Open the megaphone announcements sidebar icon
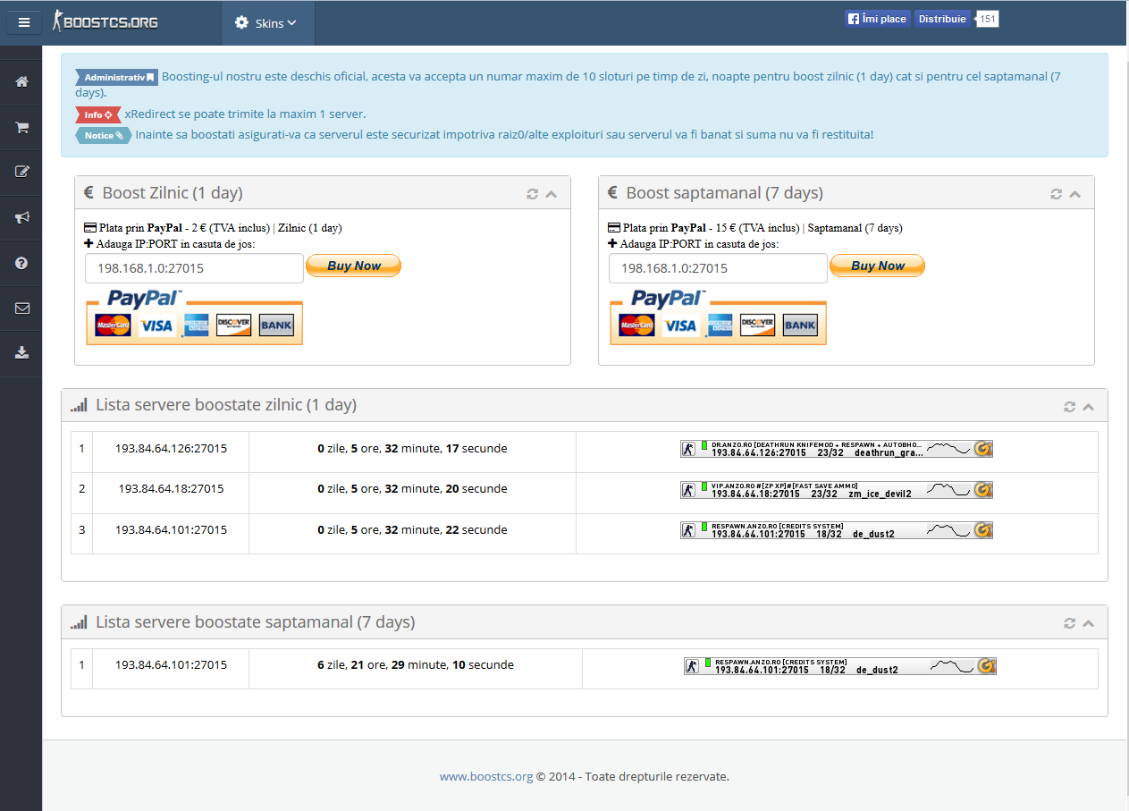Viewport: 1129px width, 811px height. 22,217
